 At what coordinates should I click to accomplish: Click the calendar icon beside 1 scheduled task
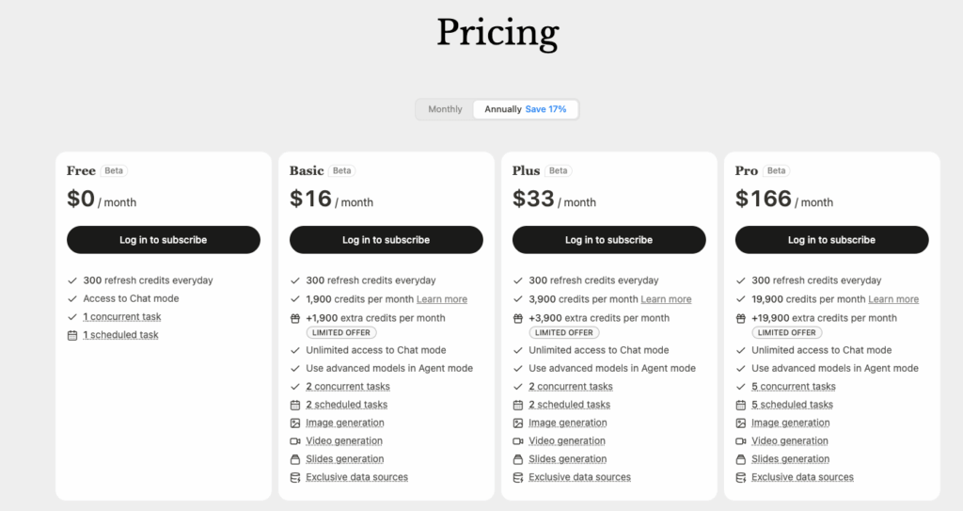pos(71,335)
